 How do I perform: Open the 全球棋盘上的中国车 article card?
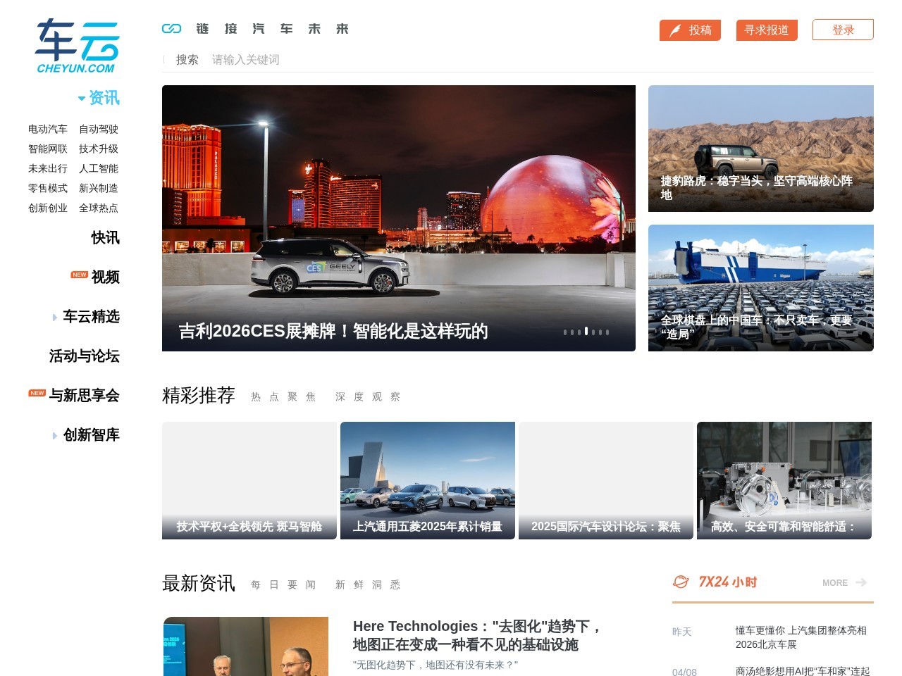click(761, 288)
